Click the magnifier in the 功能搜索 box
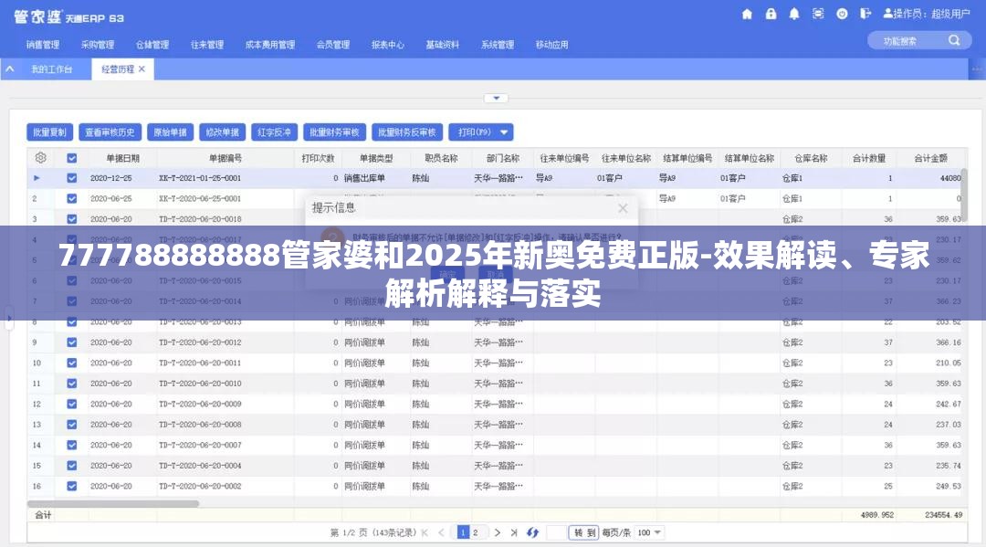Screen dimensions: 986x547 (x=954, y=41)
